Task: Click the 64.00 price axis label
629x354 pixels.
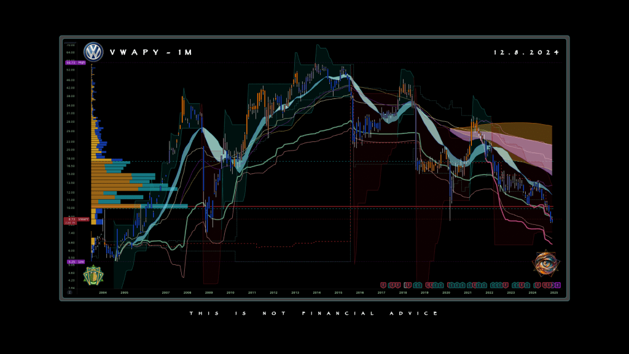Action: (71, 53)
